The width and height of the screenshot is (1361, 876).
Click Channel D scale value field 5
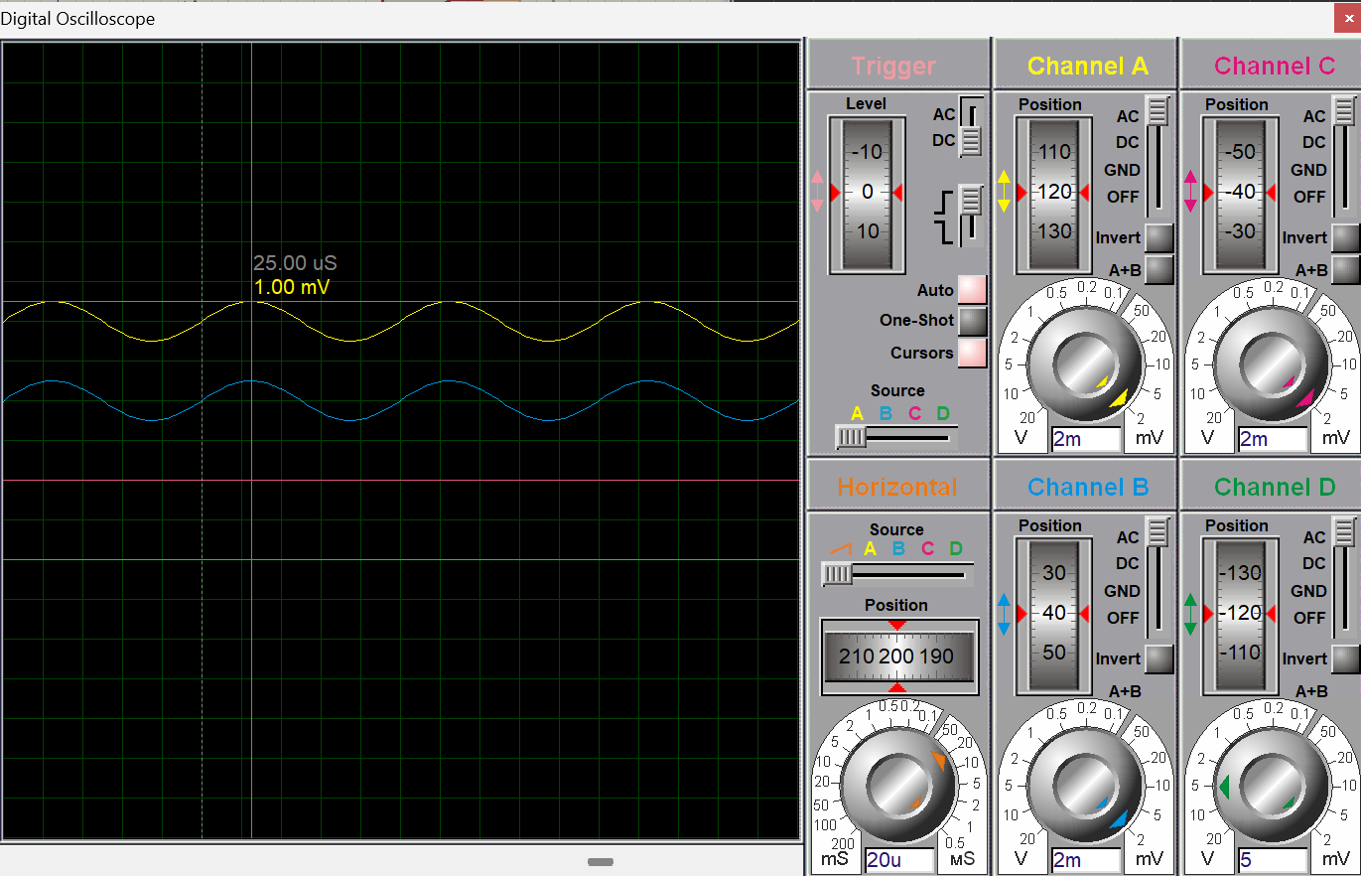coord(1272,860)
